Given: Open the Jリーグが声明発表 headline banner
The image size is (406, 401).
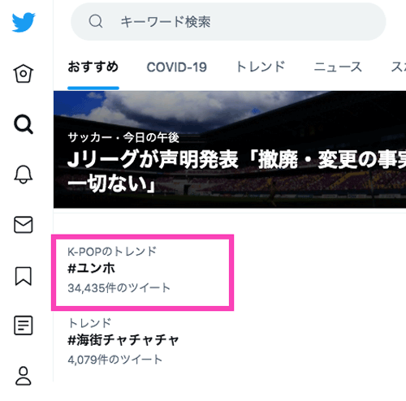Looking at the screenshot, I should (230, 149).
